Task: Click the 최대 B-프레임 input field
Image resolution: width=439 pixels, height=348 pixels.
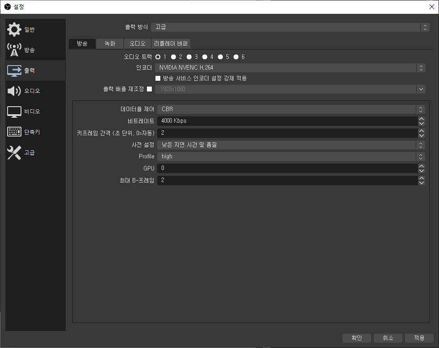Action: 288,180
